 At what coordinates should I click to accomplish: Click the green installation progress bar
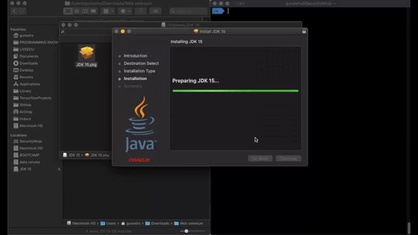point(235,91)
